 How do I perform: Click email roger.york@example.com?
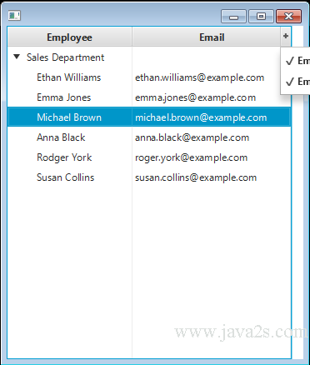[191, 157]
